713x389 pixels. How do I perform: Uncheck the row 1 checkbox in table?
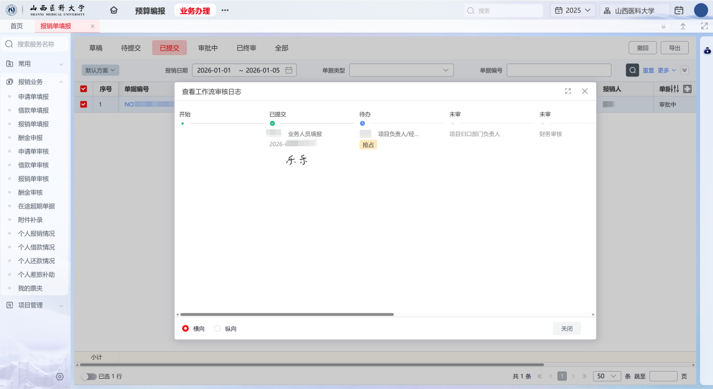point(84,104)
